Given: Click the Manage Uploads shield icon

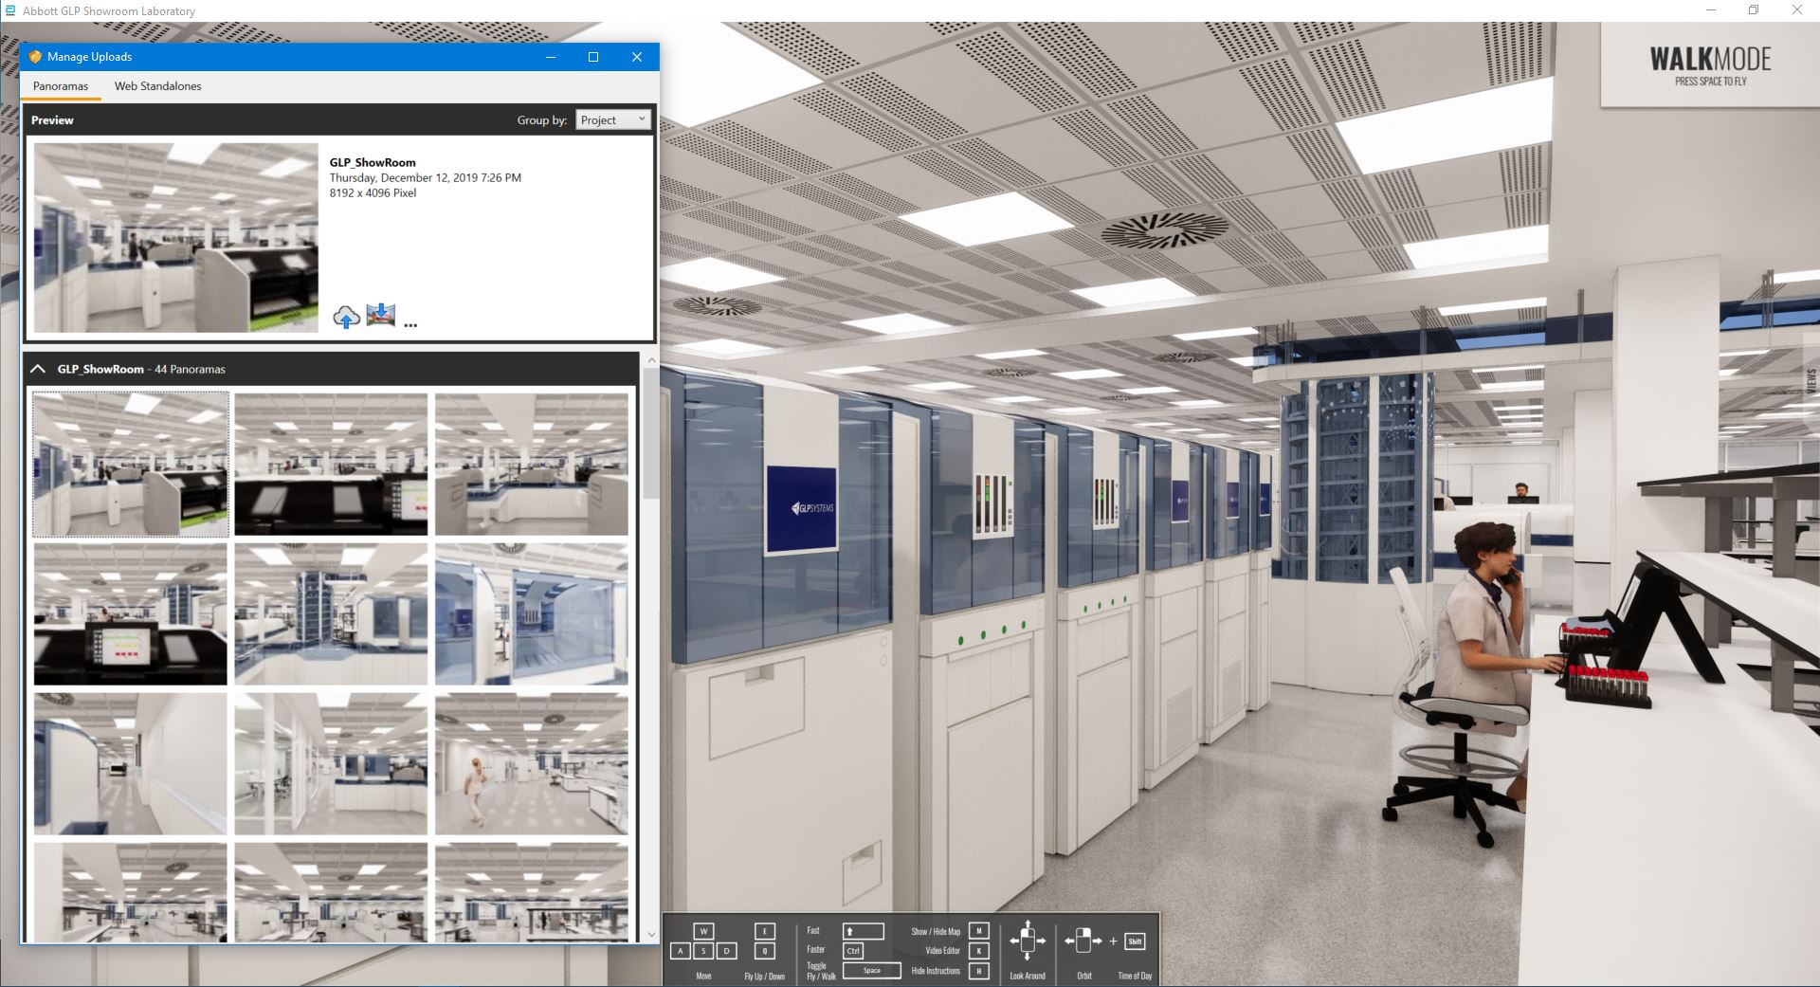Looking at the screenshot, I should click(x=35, y=57).
